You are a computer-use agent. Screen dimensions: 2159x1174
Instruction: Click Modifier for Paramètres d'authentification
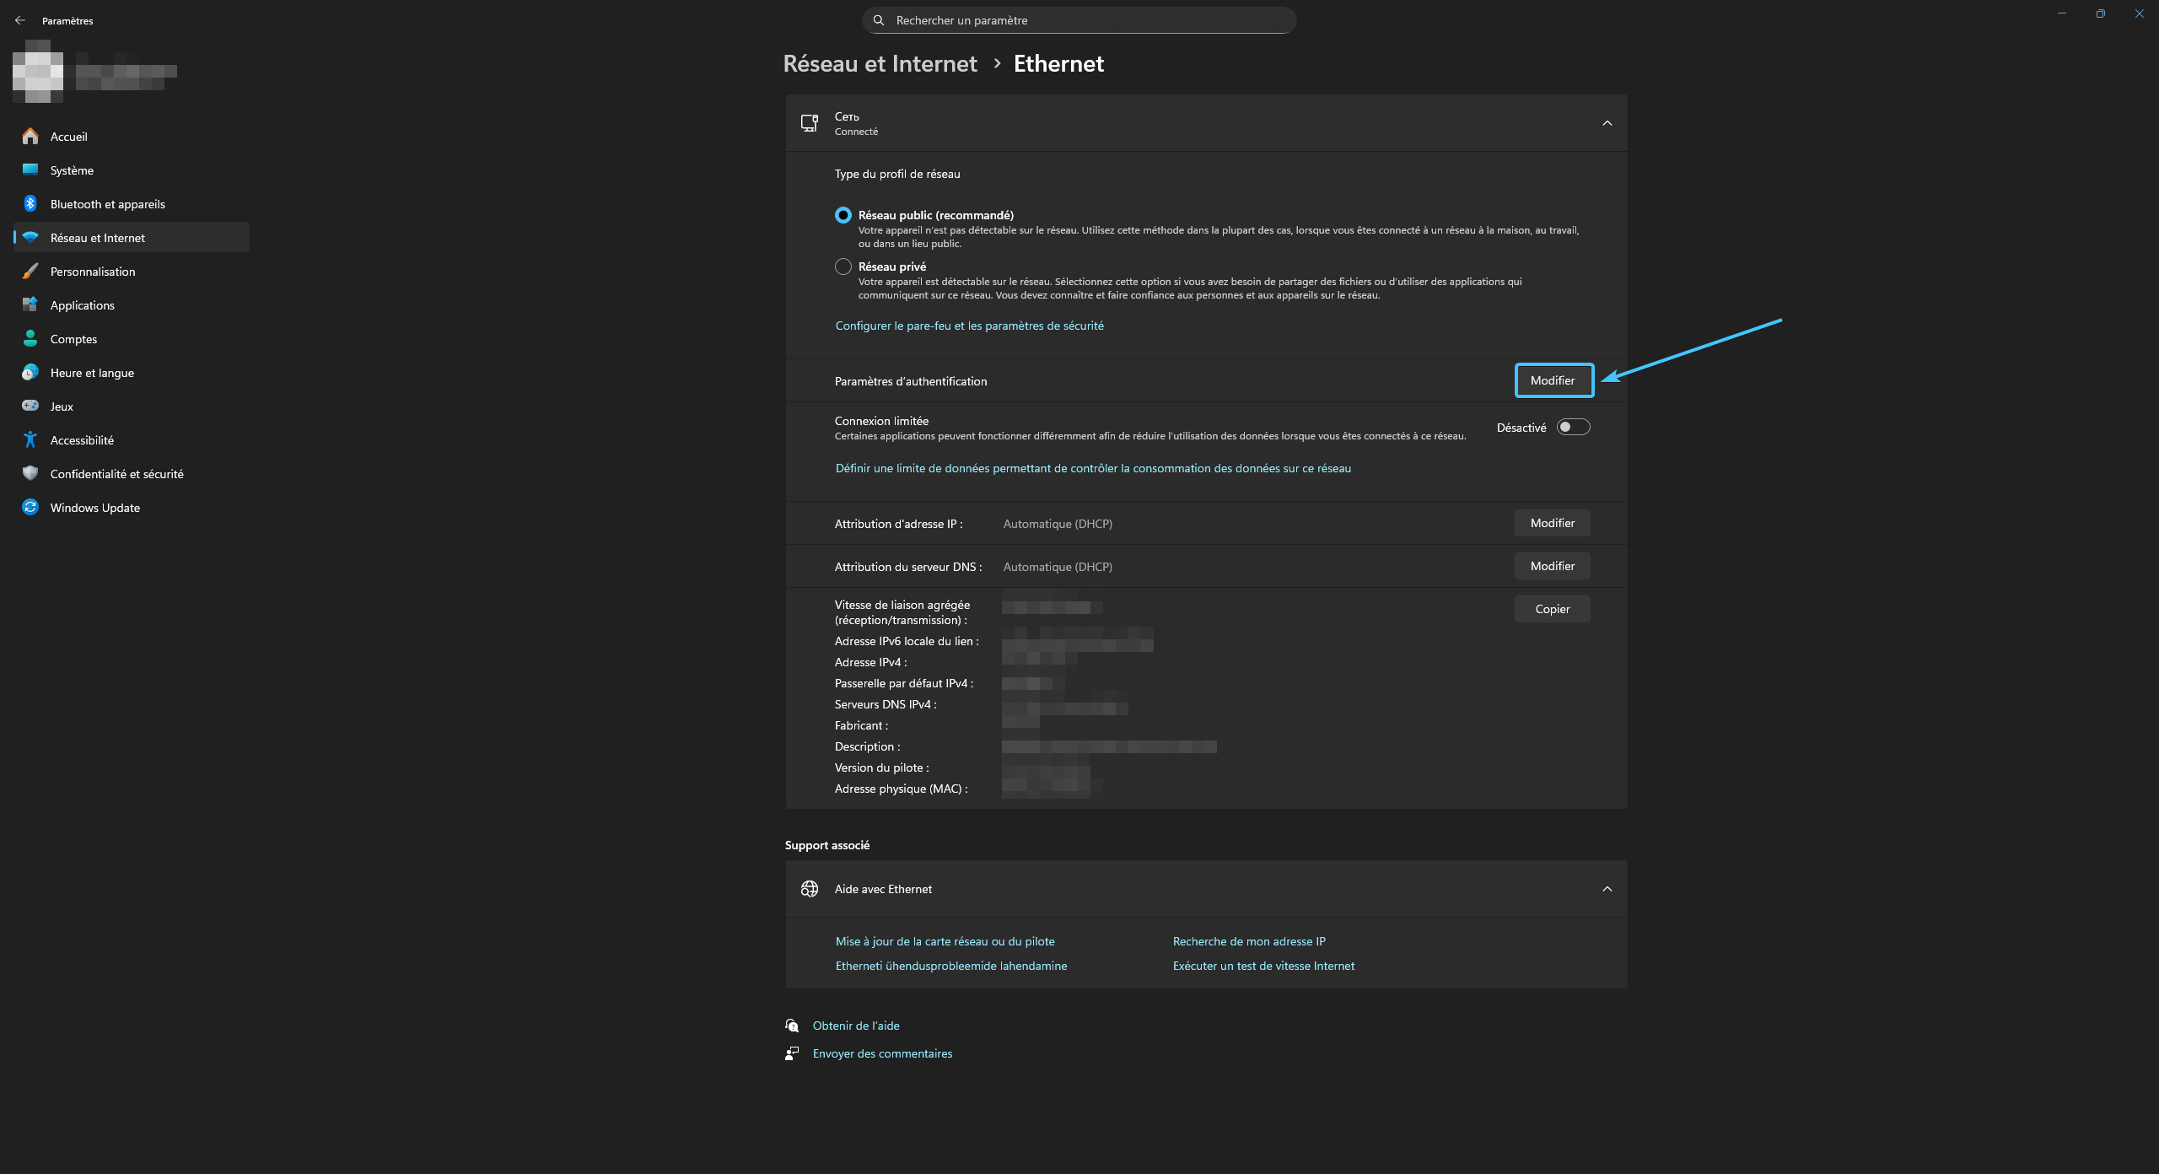1553,380
